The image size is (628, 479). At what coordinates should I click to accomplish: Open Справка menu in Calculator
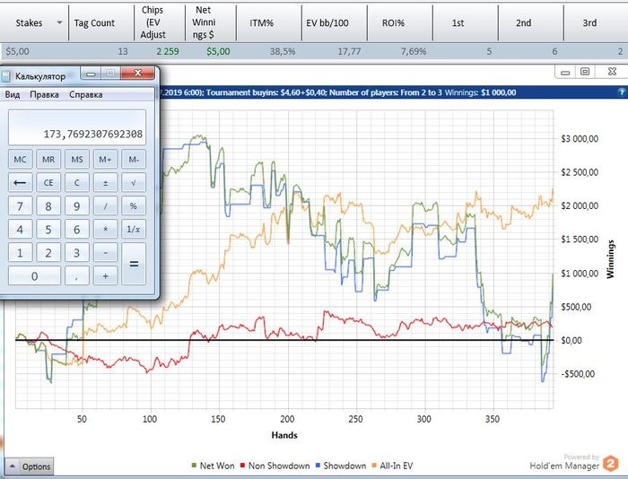(x=86, y=95)
